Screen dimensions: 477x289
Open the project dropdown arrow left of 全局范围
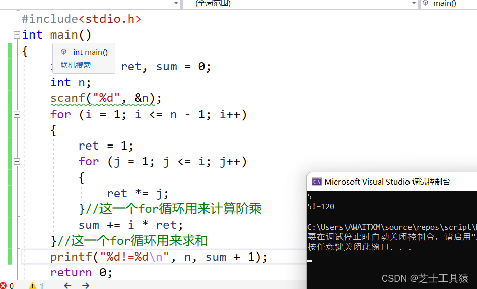coord(176,3)
